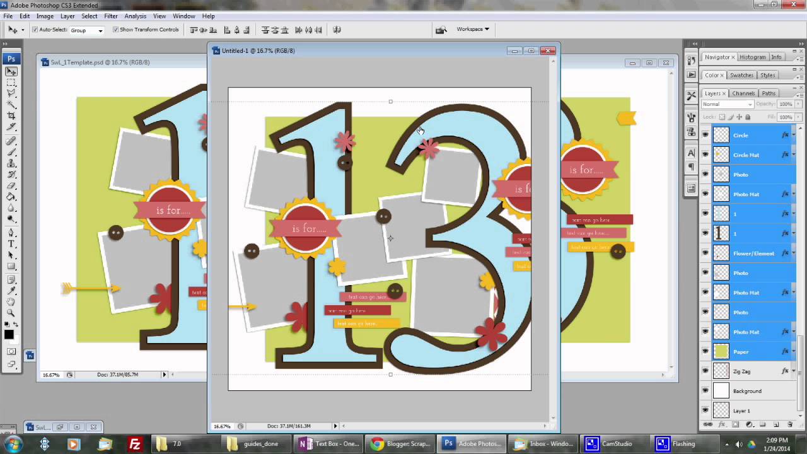Expand the effects arrow on Circle layer

[x=793, y=135]
